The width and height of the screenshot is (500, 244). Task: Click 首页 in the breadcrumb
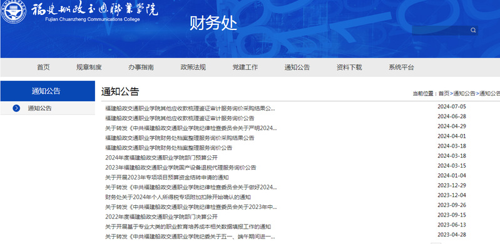[444, 93]
